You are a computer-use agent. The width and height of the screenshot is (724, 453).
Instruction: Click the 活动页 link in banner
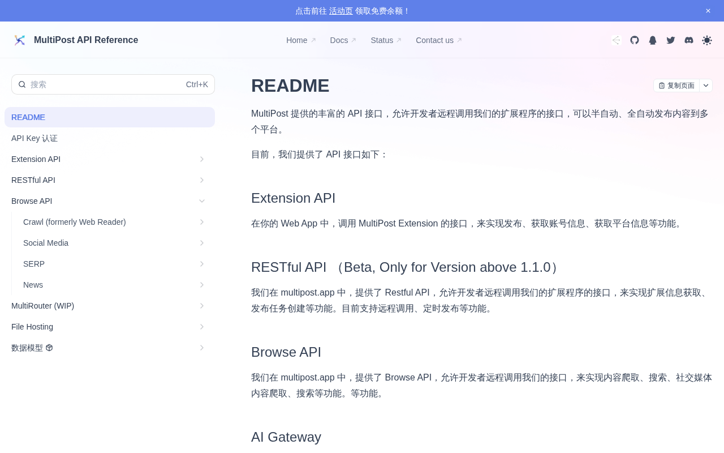(x=341, y=11)
